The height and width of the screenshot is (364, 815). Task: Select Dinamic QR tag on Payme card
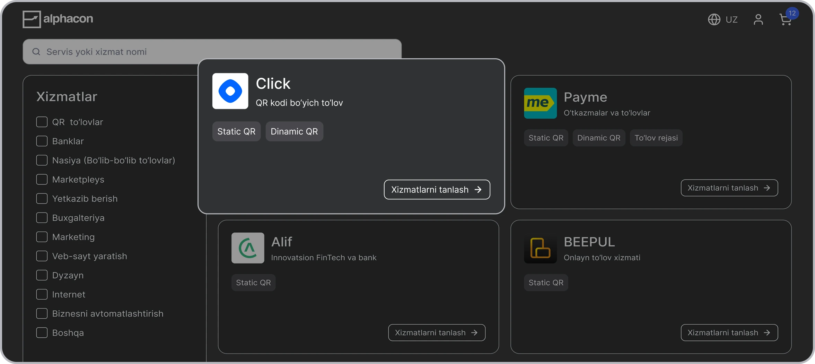coord(599,138)
